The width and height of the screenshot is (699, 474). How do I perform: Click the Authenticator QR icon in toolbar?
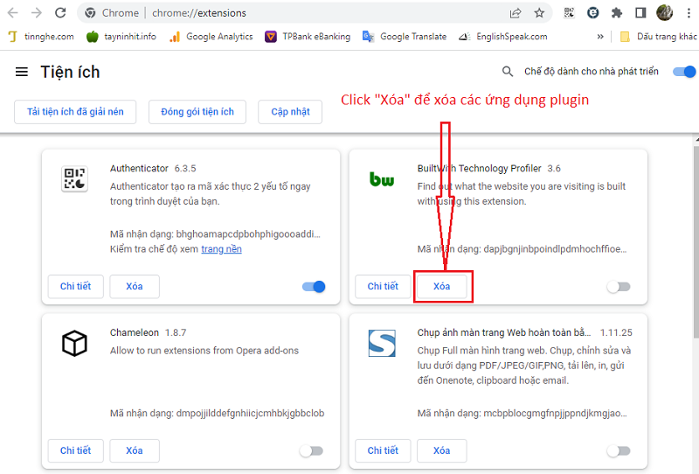[x=570, y=13]
